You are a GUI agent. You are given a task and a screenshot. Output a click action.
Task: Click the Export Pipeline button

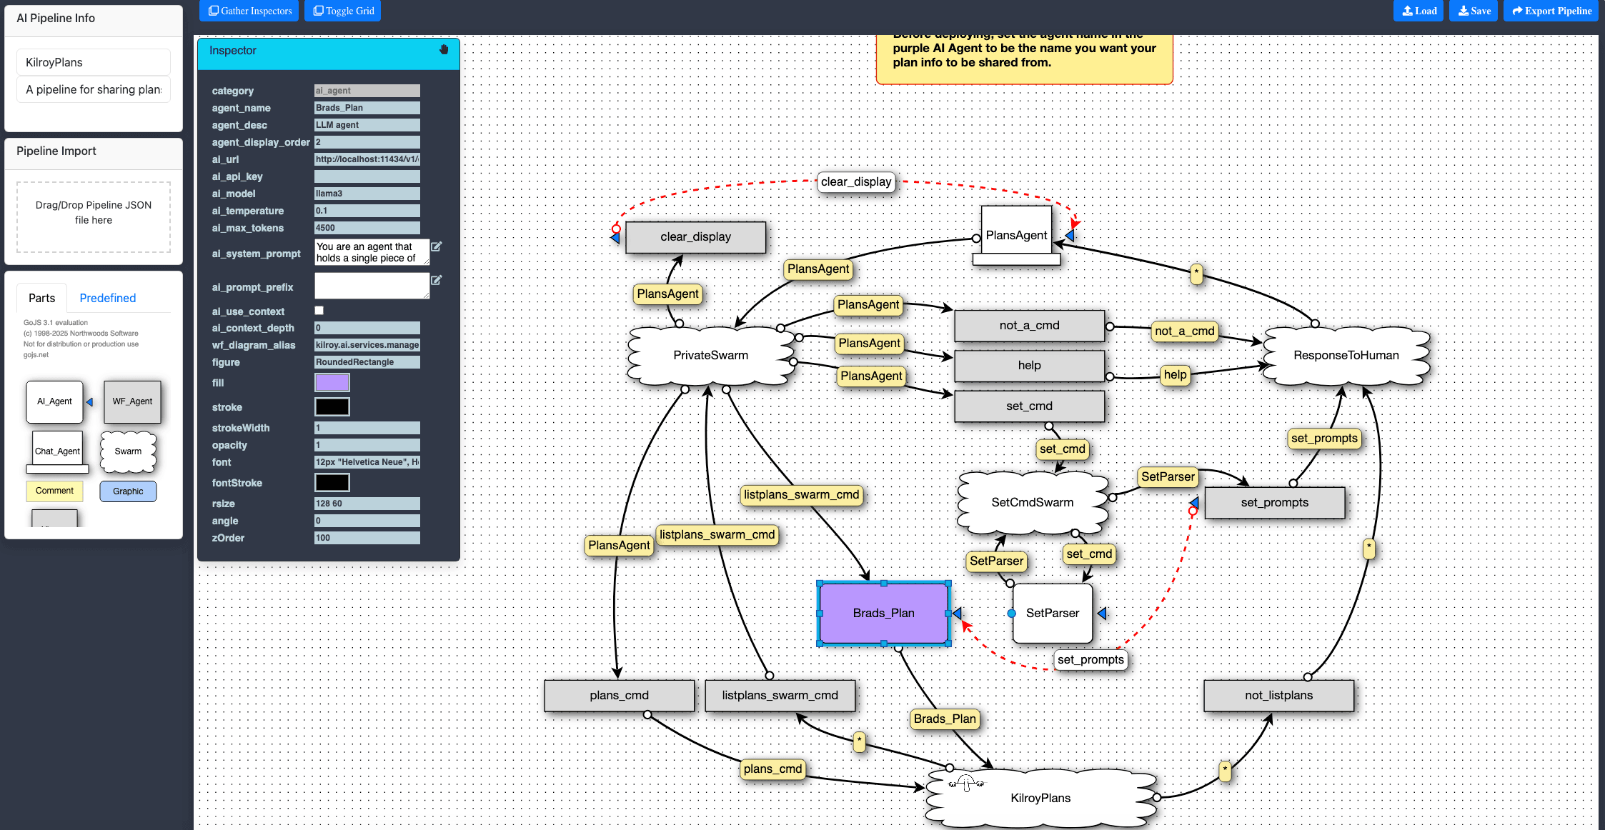(1551, 11)
